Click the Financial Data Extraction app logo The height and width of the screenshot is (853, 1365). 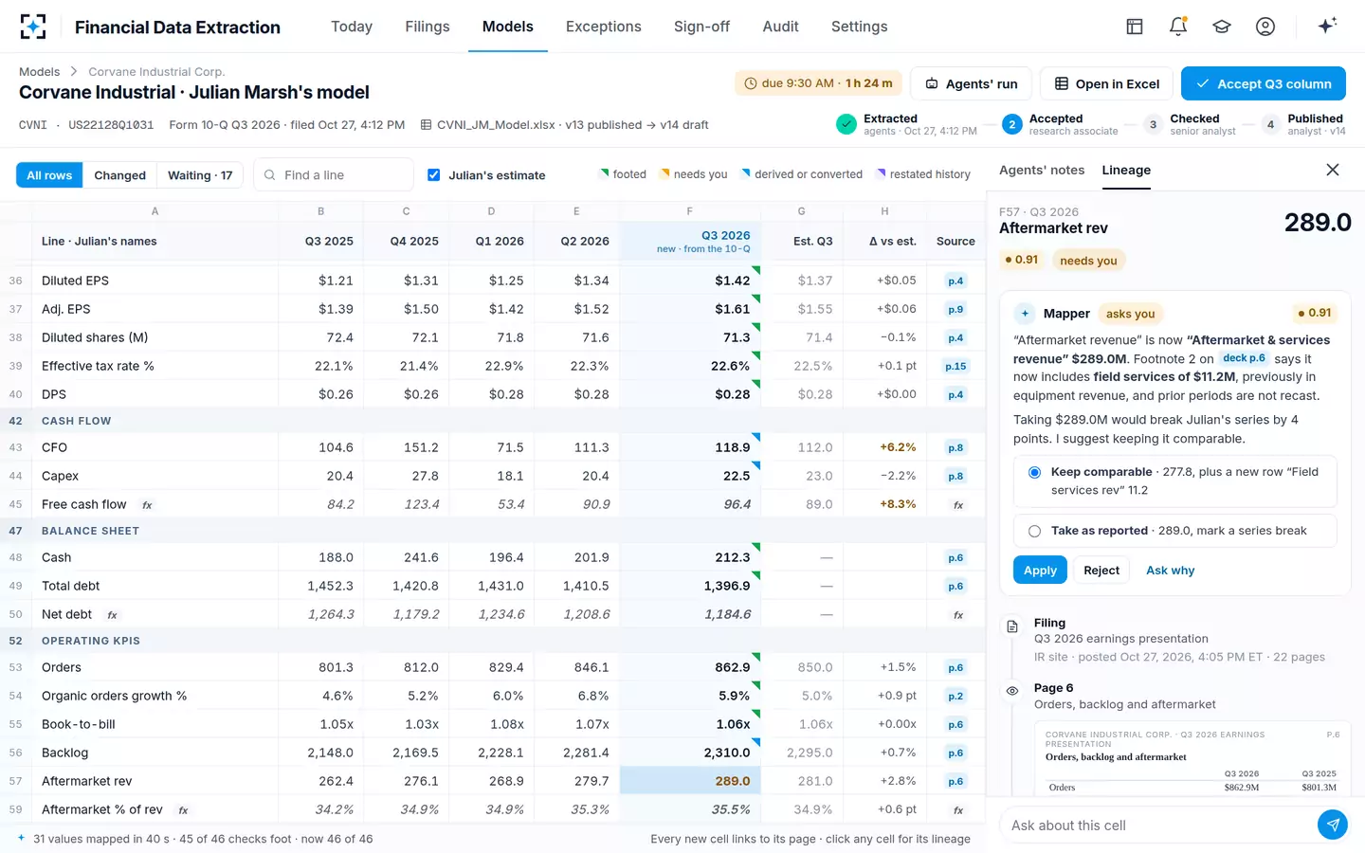tap(33, 27)
